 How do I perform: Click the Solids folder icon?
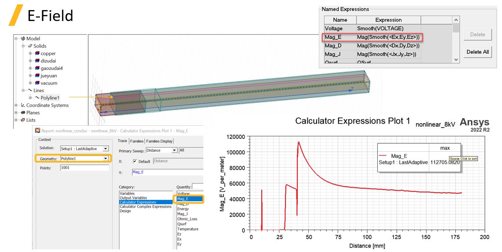coord(30,46)
